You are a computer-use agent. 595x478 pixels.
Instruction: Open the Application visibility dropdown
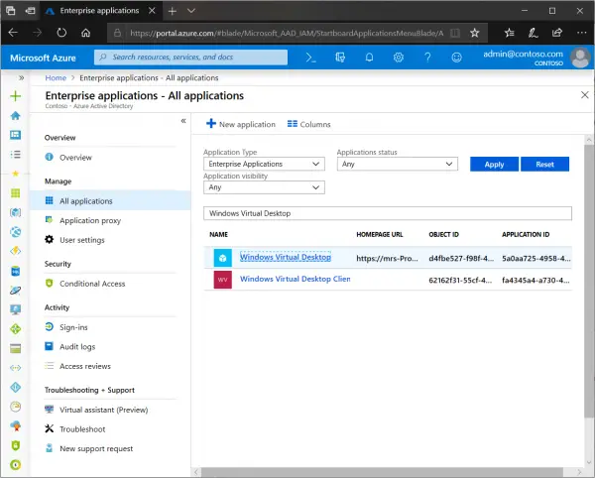(x=264, y=187)
